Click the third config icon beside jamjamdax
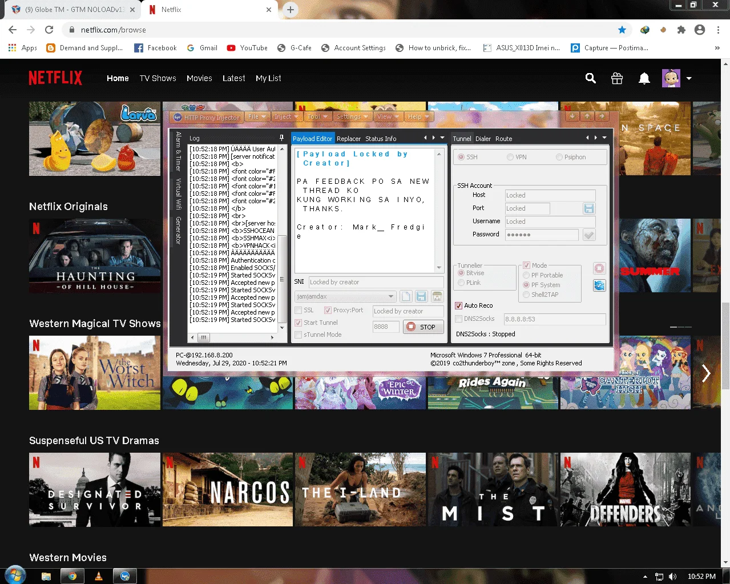The image size is (730, 584). pos(437,296)
